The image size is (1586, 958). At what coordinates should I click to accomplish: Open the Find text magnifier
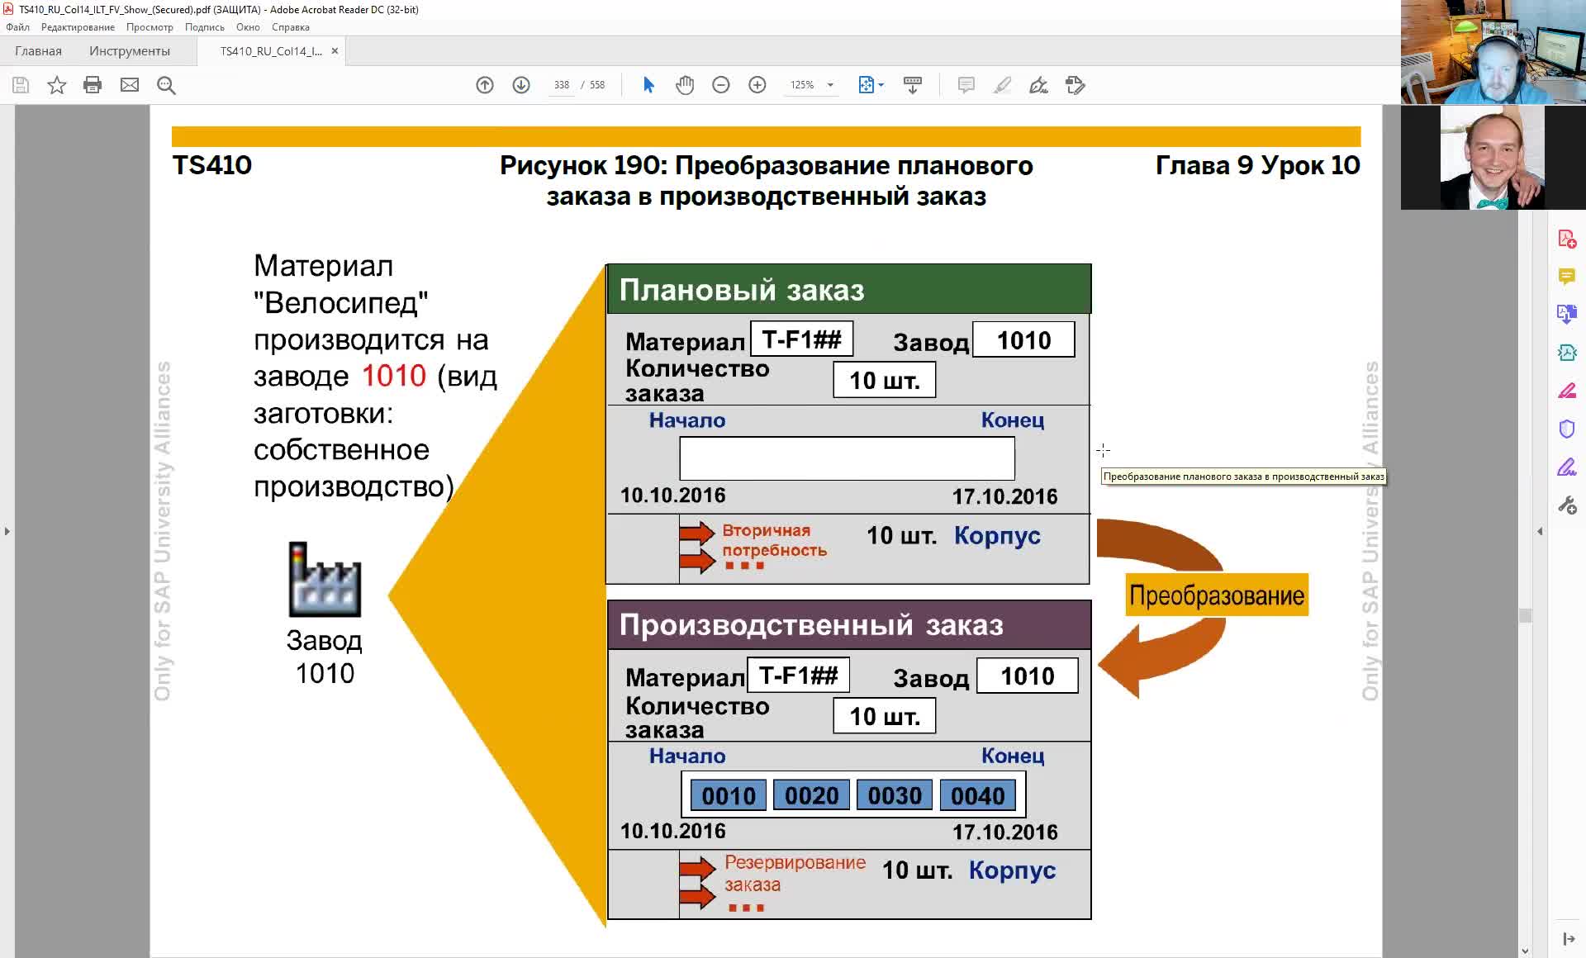click(166, 85)
